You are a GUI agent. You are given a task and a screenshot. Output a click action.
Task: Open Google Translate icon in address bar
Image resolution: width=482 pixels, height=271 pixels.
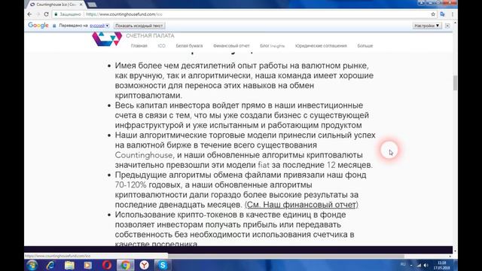[442, 14]
